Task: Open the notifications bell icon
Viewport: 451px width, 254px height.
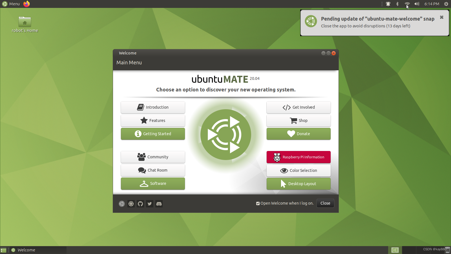Action: pos(388,4)
